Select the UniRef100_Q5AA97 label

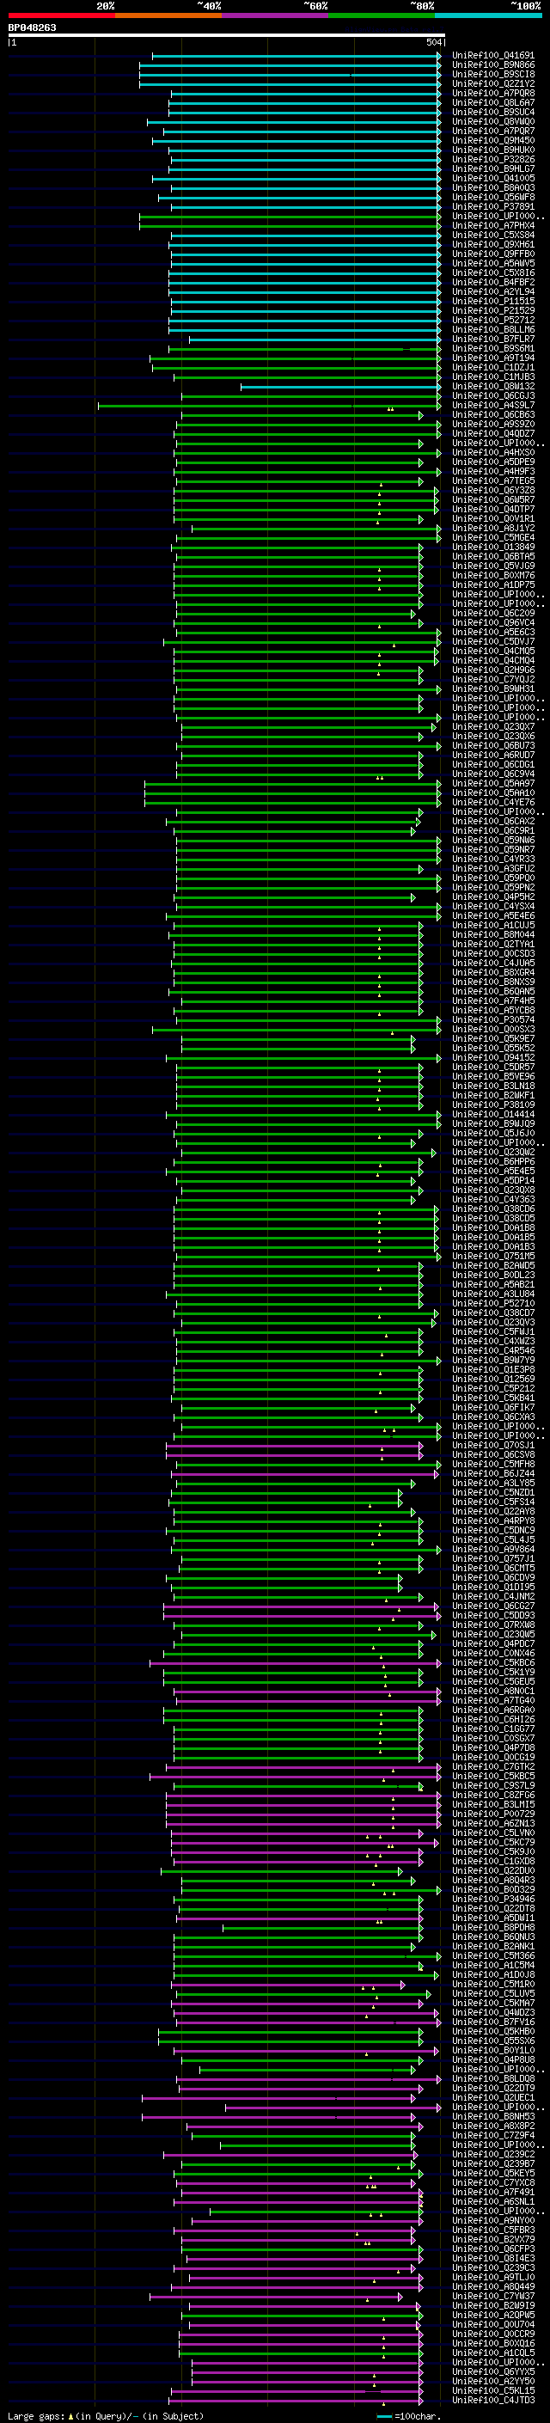(493, 785)
